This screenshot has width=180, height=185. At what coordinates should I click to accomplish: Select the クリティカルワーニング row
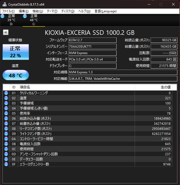87,93
